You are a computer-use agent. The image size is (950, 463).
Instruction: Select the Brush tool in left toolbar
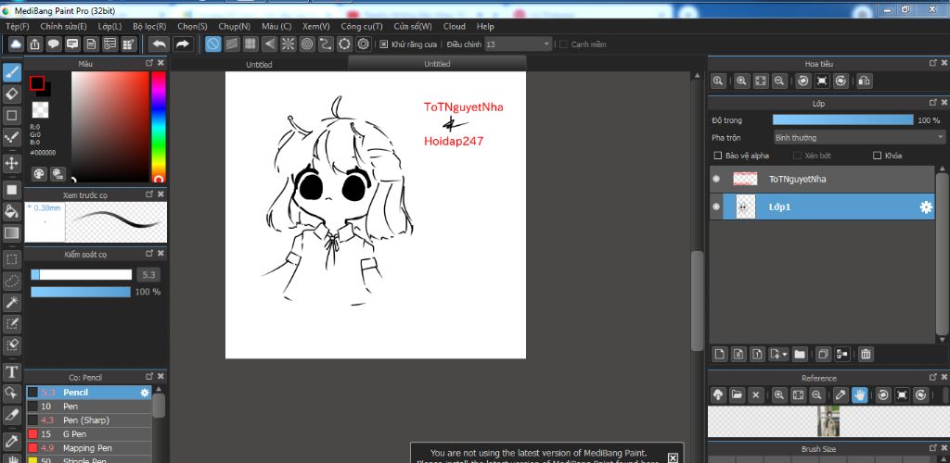12,73
